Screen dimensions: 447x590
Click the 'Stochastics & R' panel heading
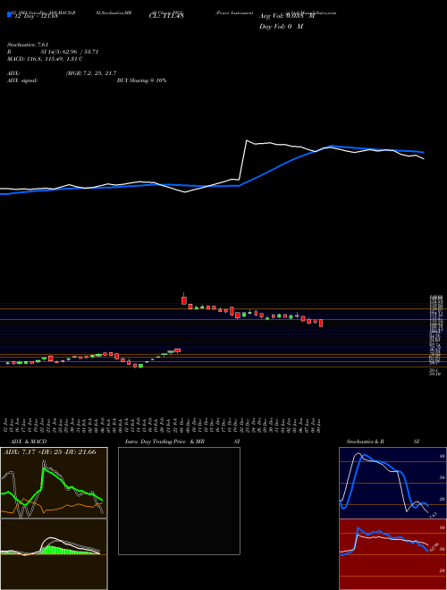tap(366, 442)
